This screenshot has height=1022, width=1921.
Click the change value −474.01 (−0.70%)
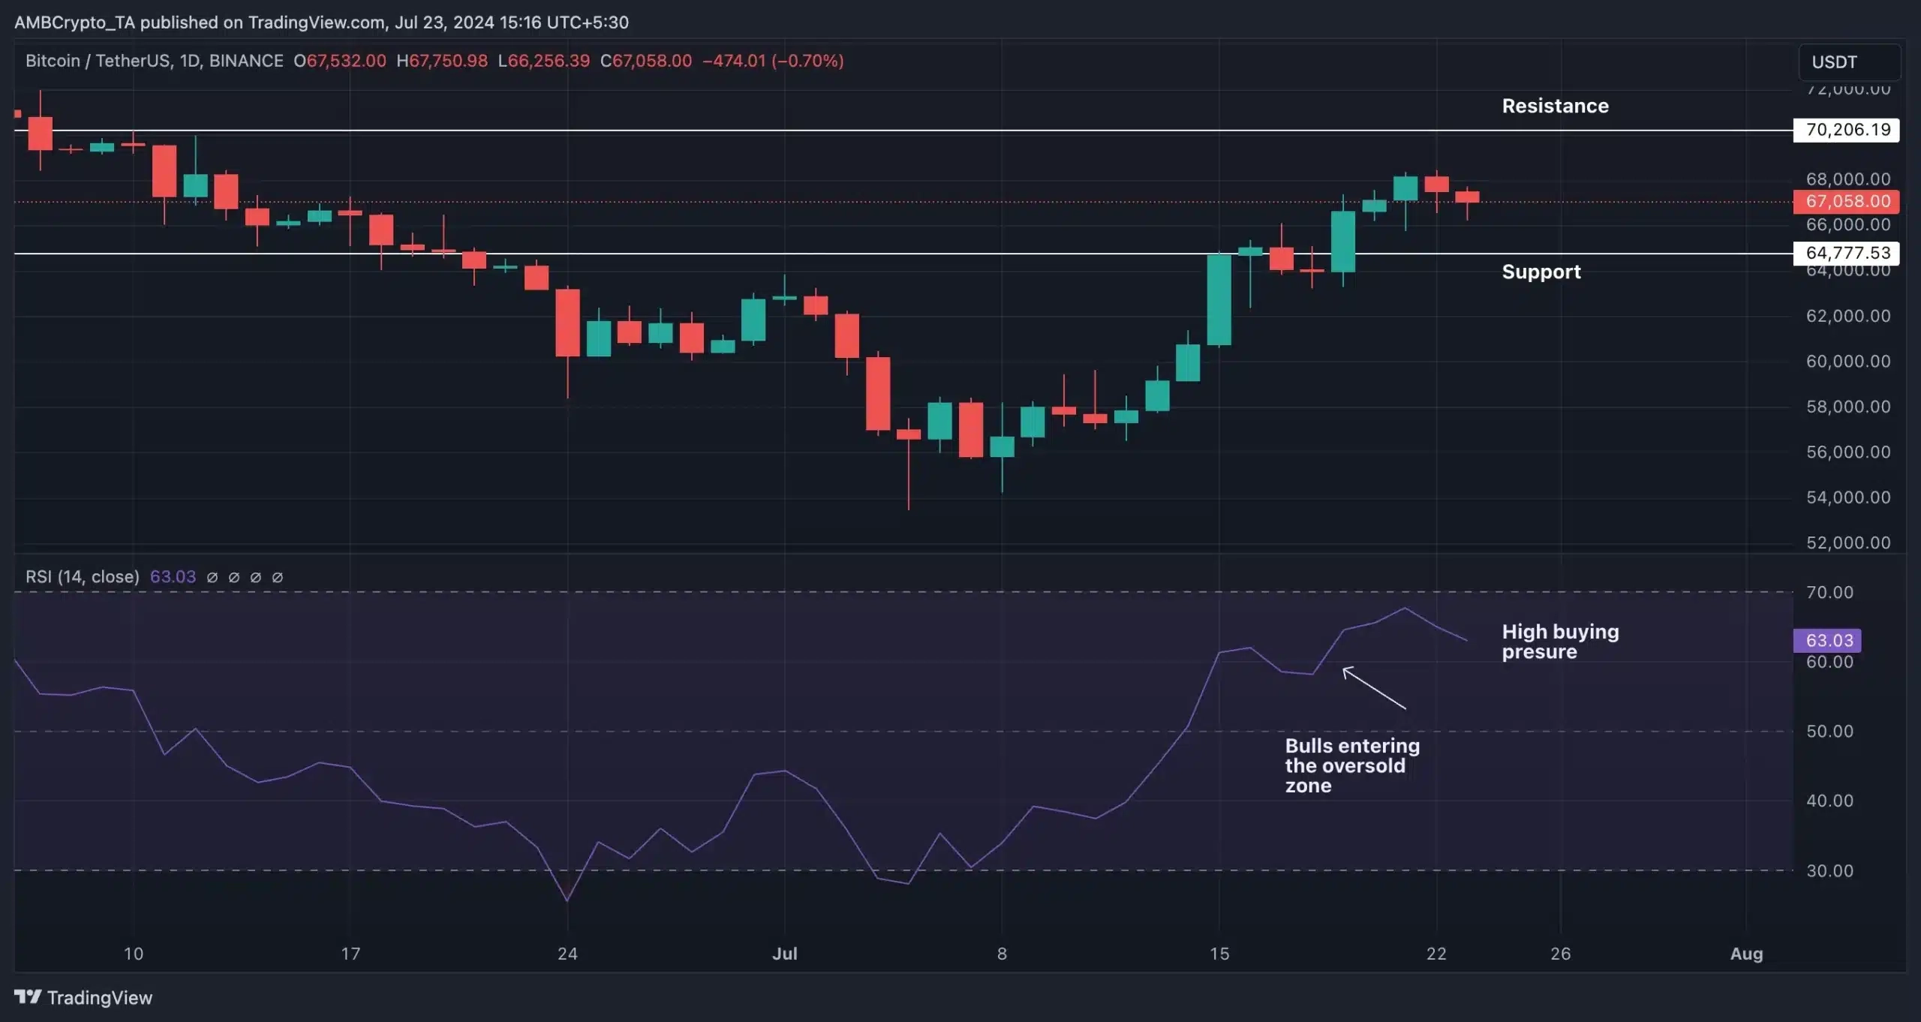773,61
